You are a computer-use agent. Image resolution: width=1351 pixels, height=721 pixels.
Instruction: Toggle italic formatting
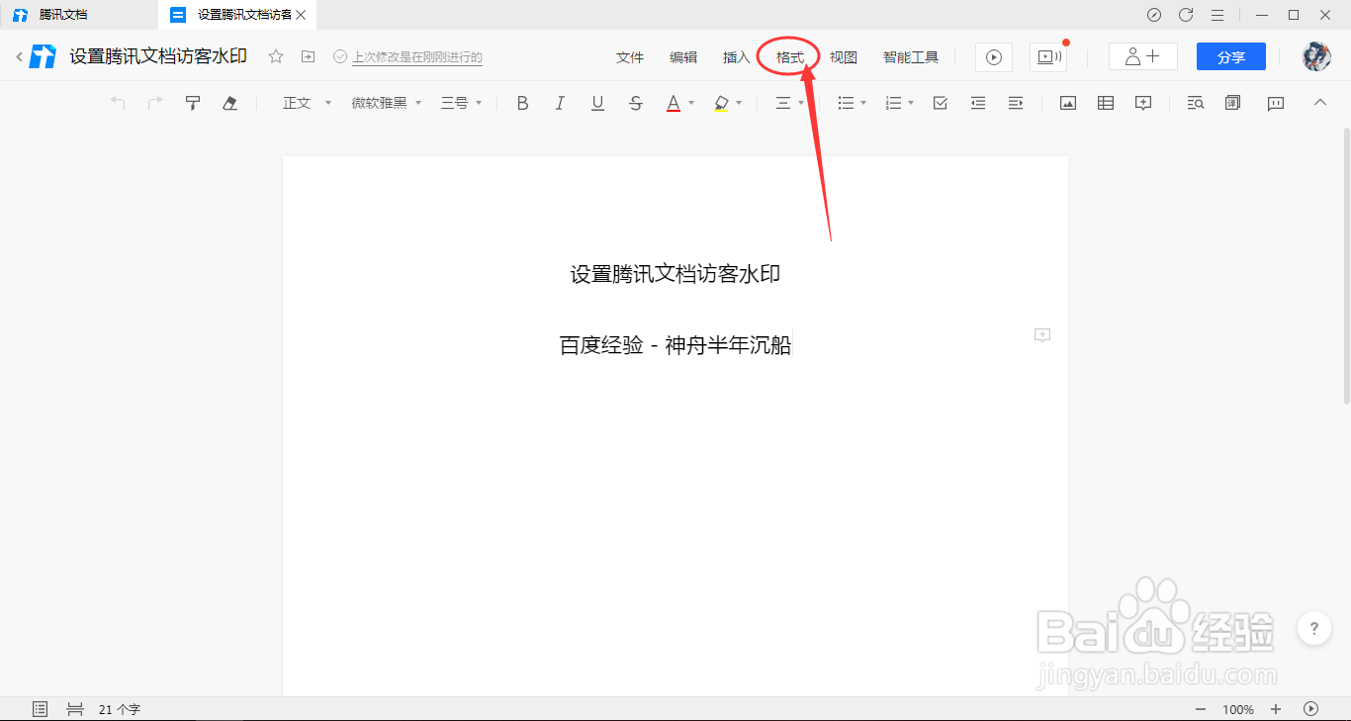pos(560,103)
